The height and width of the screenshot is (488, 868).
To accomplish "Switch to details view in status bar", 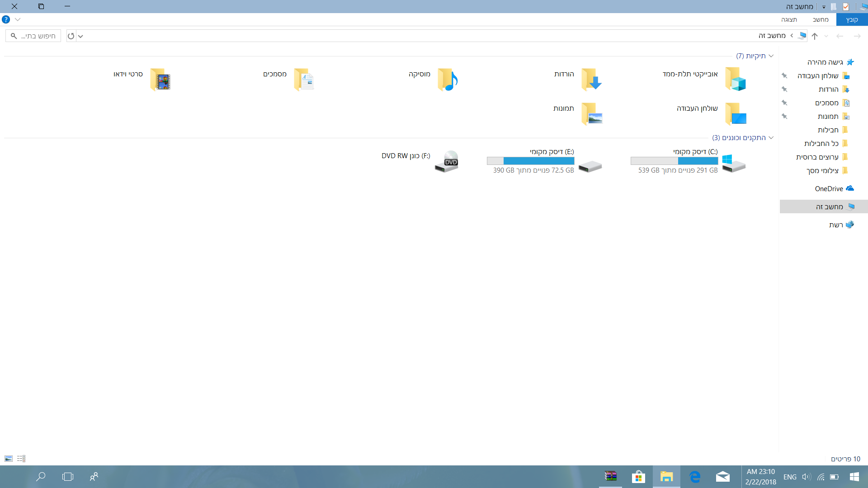I will (x=21, y=459).
